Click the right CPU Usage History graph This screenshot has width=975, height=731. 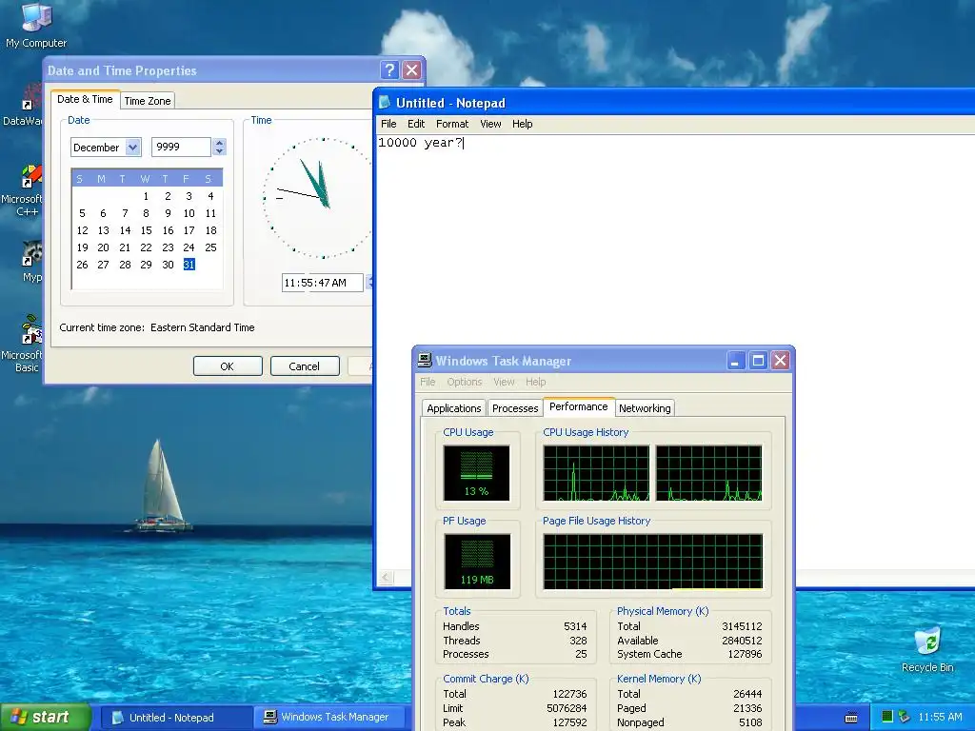708,472
